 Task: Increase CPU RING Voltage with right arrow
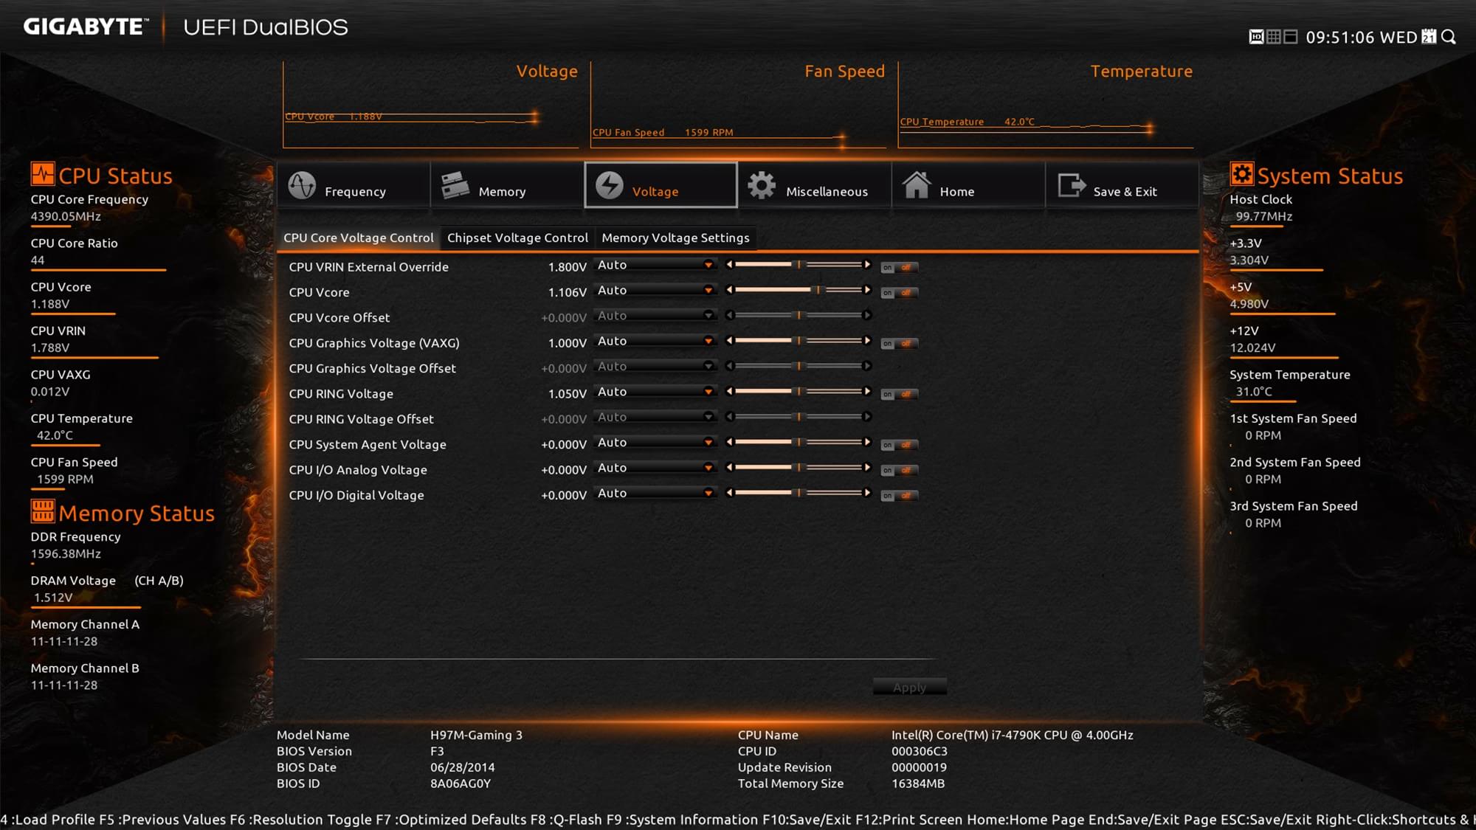point(867,392)
